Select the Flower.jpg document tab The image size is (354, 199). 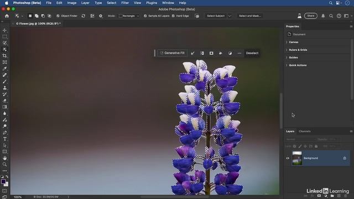pyautogui.click(x=38, y=24)
